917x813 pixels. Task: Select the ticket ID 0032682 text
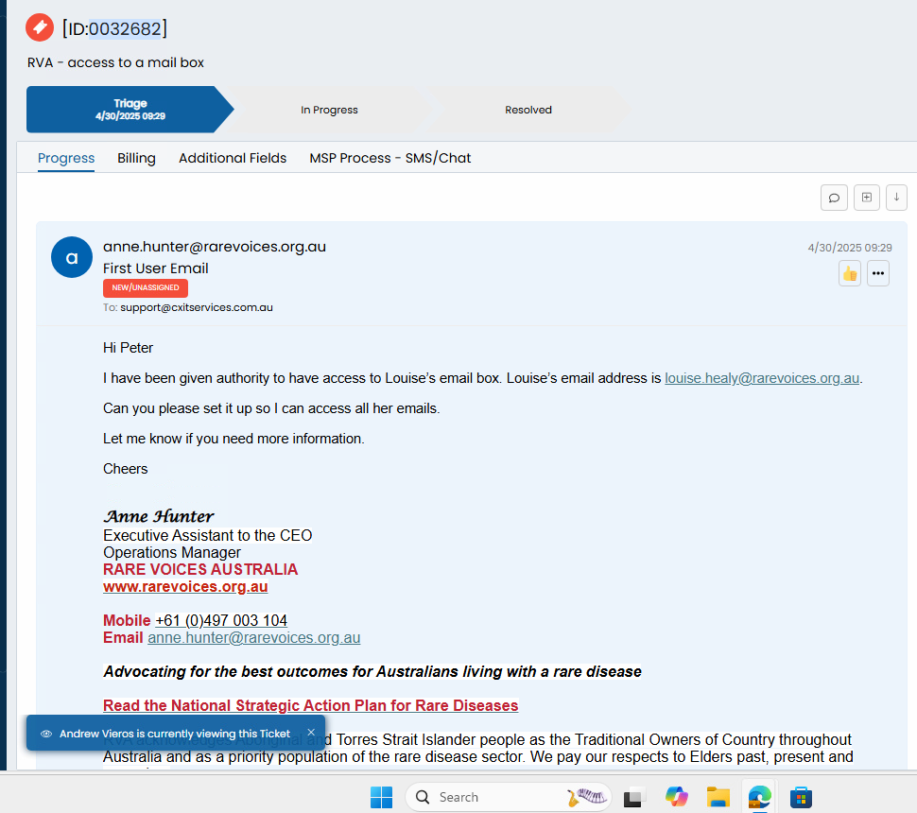pyautogui.click(x=125, y=28)
